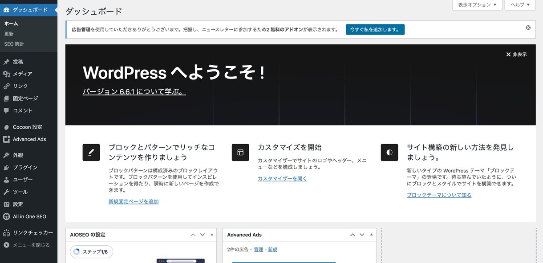The width and height of the screenshot is (543, 263).
Task: Click the layout icon next to カスタマイズを開始
Action: click(240, 152)
